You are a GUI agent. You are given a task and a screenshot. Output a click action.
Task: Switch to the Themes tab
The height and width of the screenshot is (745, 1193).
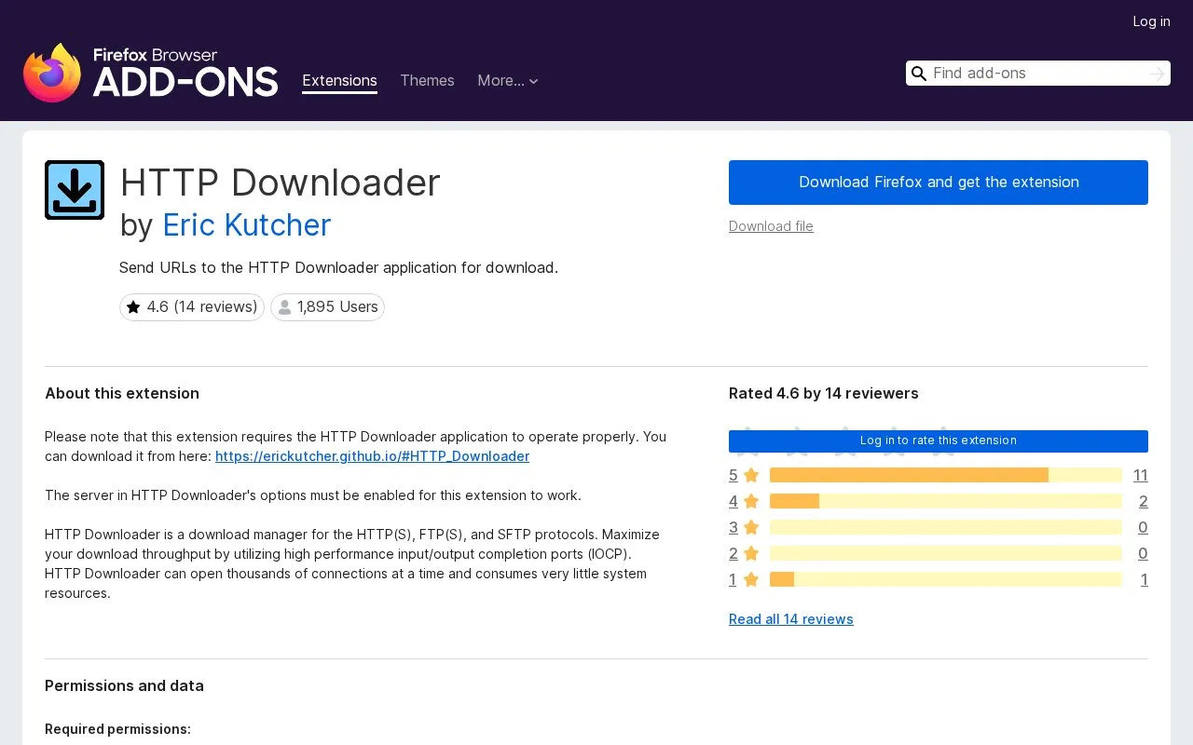point(427,81)
